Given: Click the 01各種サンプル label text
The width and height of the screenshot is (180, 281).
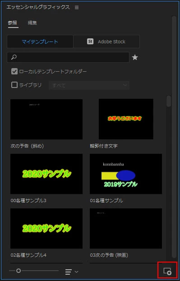Looking at the screenshot, I should pyautogui.click(x=106, y=201).
